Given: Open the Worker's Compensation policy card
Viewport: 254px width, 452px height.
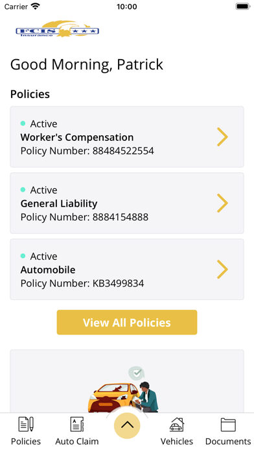Looking at the screenshot, I should [x=127, y=137].
